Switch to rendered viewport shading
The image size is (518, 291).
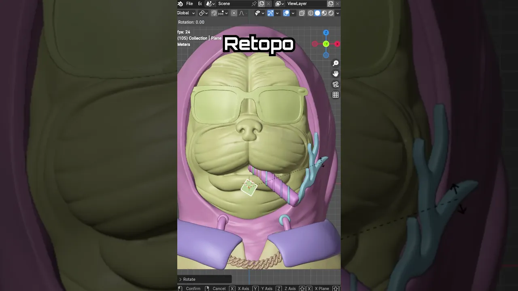click(x=331, y=13)
